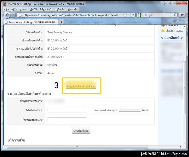189x157 pixels.
Task: Select the Truemoney Hosting tab
Action: click(31, 22)
